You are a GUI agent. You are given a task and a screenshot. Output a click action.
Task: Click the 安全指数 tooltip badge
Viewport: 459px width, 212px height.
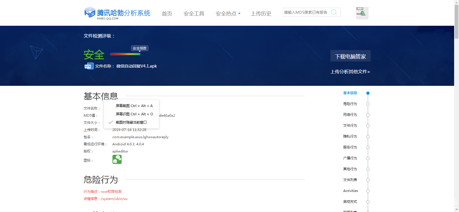(140, 48)
